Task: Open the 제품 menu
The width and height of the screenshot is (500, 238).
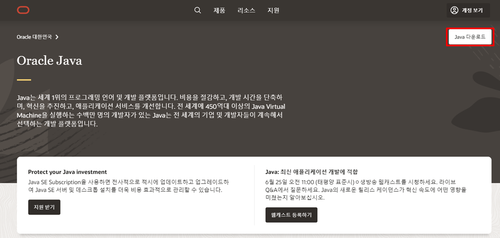Action: pos(219,10)
